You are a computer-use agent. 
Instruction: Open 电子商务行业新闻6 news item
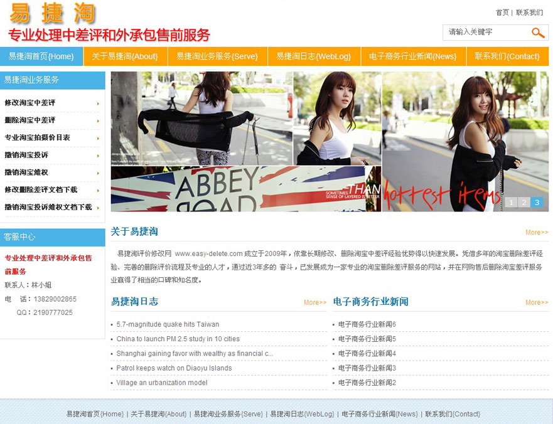(367, 324)
